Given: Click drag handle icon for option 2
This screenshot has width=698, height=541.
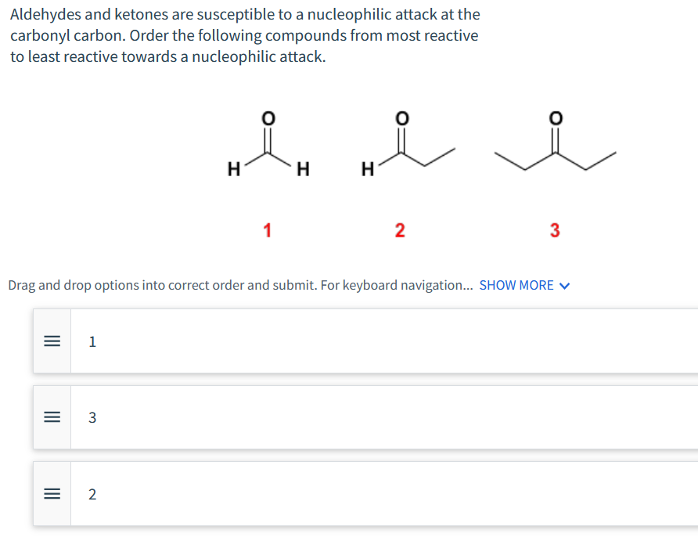Looking at the screenshot, I should [x=52, y=494].
